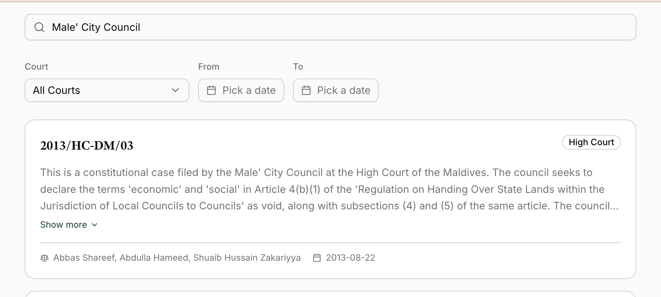Open case title 2013/HC-DM/03
The image size is (661, 297).
pos(87,146)
